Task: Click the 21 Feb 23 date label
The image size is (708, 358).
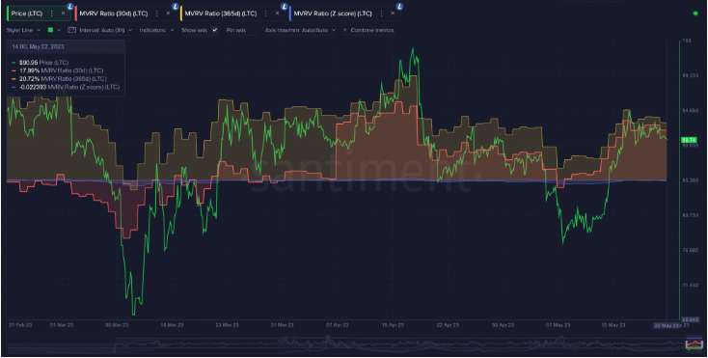Action: coord(20,325)
